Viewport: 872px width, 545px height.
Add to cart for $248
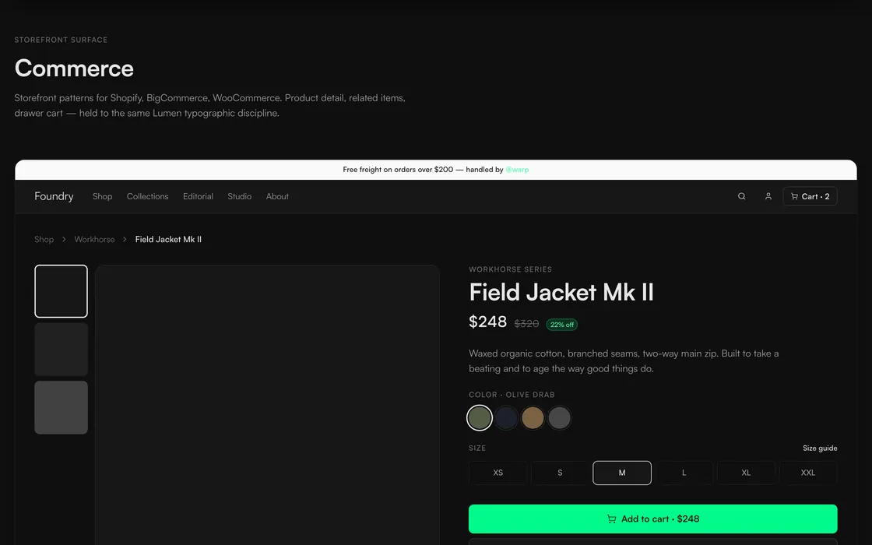(x=653, y=519)
